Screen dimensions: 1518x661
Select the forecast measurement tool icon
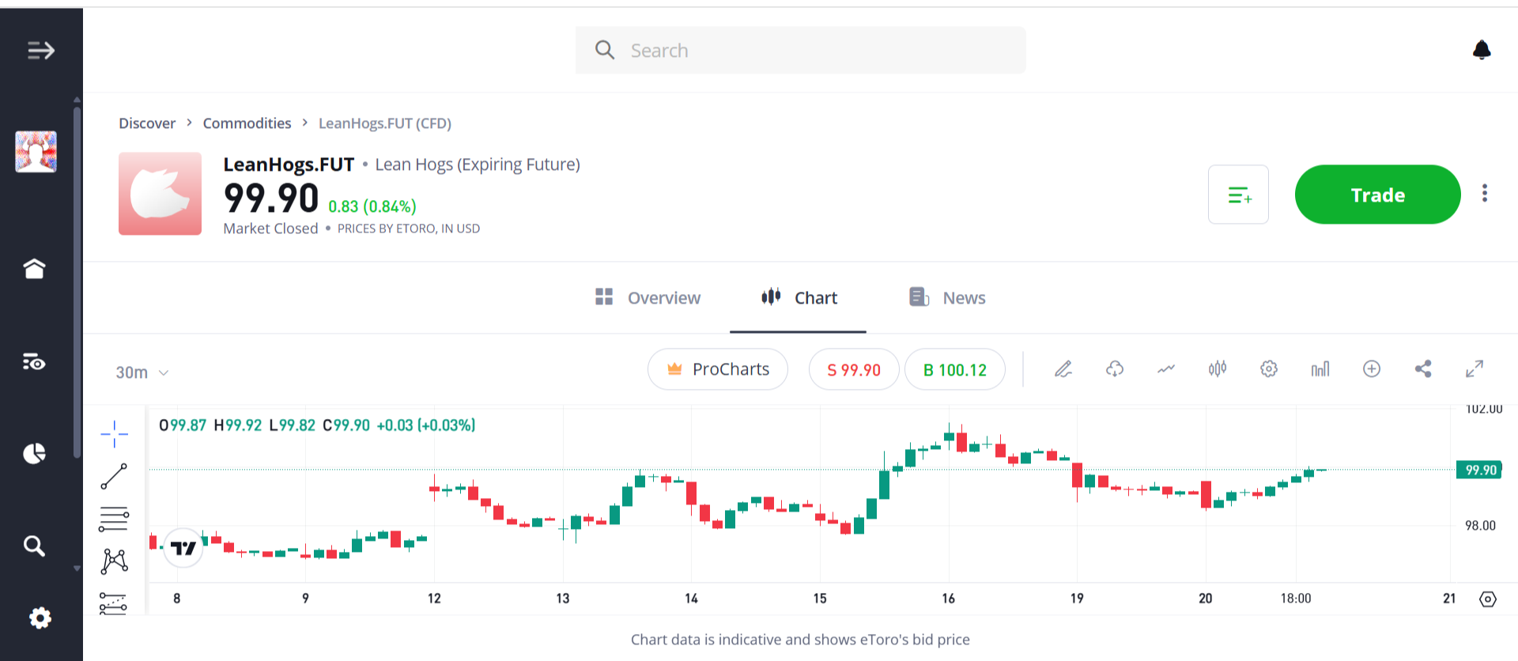pyautogui.click(x=114, y=603)
